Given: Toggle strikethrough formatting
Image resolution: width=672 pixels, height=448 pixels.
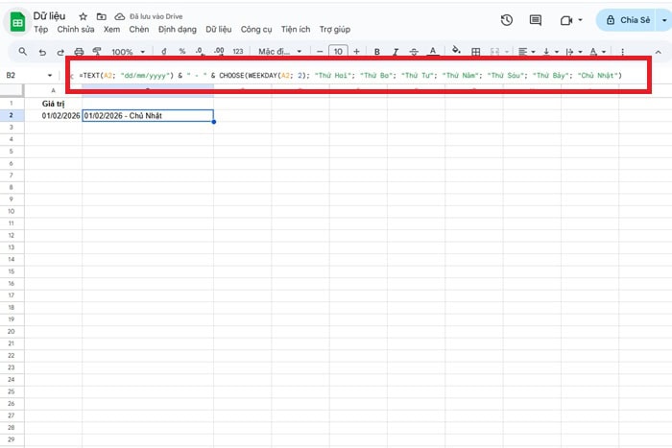Looking at the screenshot, I should (x=413, y=52).
